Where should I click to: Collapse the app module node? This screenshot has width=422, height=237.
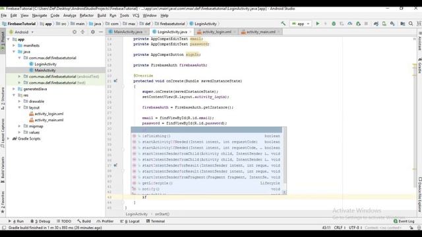point(9,39)
